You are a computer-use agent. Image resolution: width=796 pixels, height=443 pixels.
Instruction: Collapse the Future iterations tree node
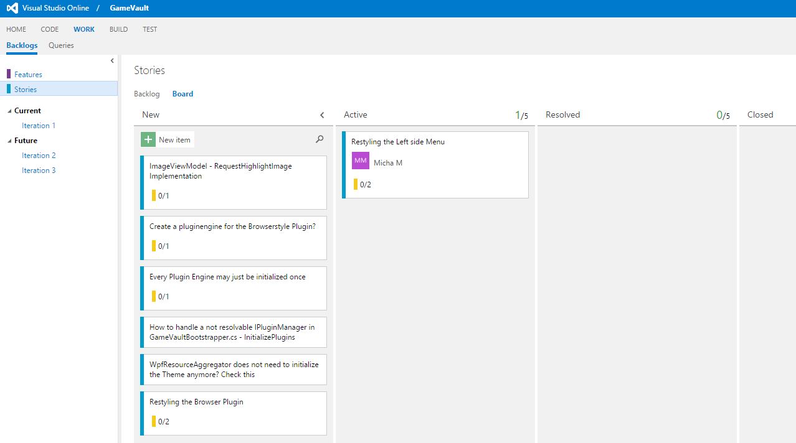click(x=9, y=141)
